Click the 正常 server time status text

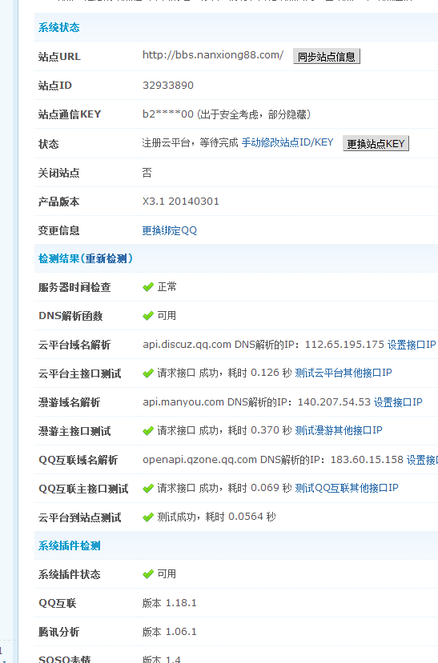pos(167,287)
